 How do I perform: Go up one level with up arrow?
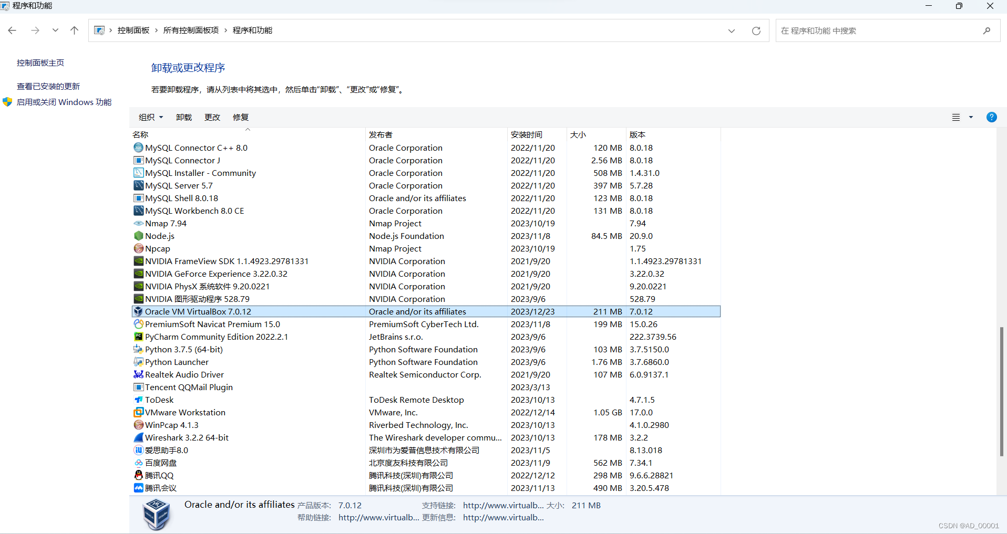click(74, 30)
